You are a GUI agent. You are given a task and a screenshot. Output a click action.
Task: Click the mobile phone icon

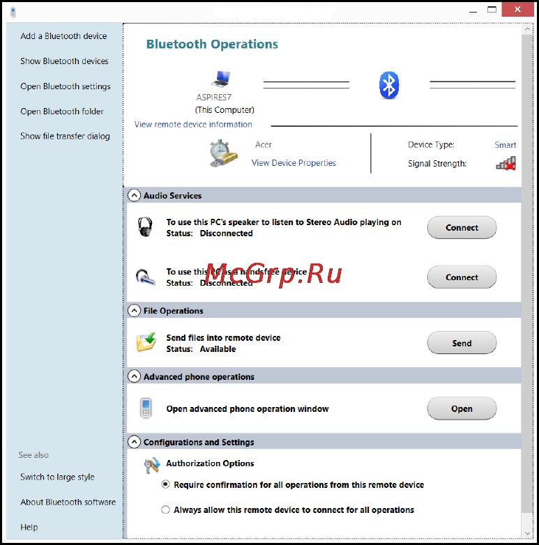click(x=146, y=408)
